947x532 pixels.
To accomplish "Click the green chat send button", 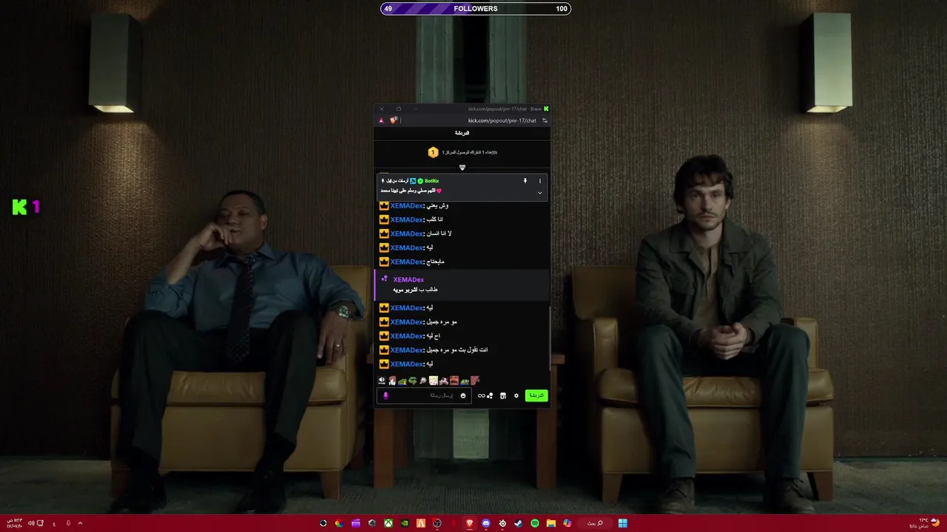I will 536,395.
